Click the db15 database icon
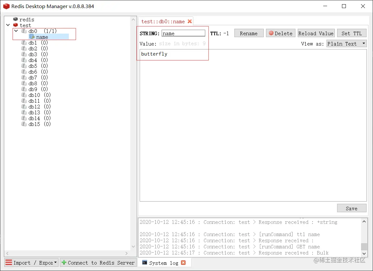The image size is (373, 271). (x=24, y=124)
